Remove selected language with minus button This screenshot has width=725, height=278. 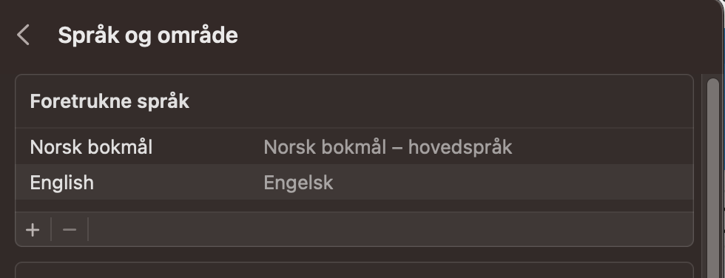(70, 229)
